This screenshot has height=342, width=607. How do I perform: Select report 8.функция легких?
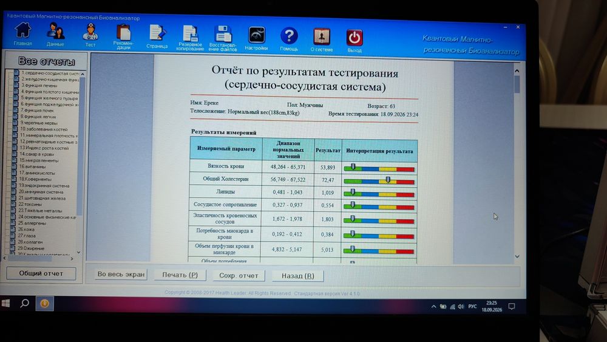click(x=38, y=117)
